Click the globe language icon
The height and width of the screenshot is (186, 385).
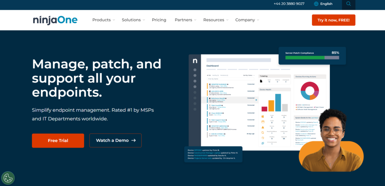click(x=316, y=4)
